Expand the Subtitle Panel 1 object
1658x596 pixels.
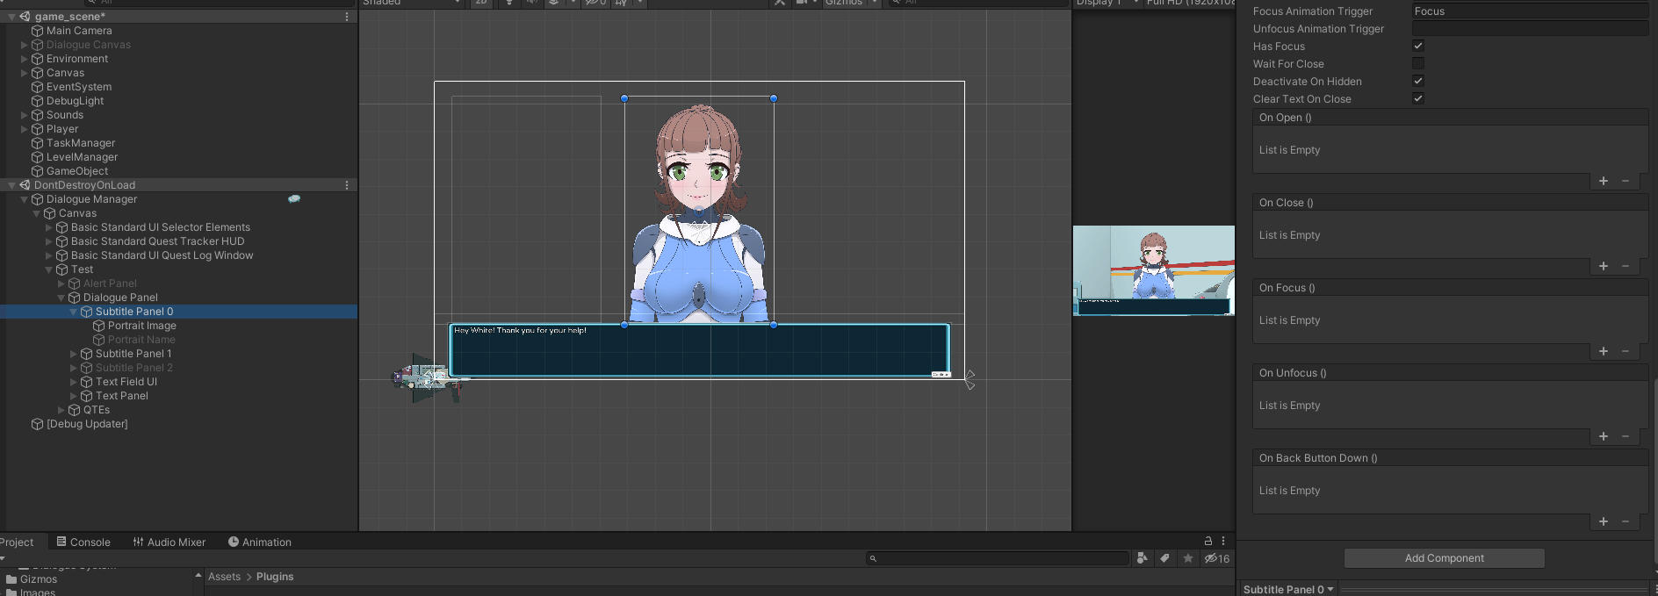pyautogui.click(x=74, y=354)
